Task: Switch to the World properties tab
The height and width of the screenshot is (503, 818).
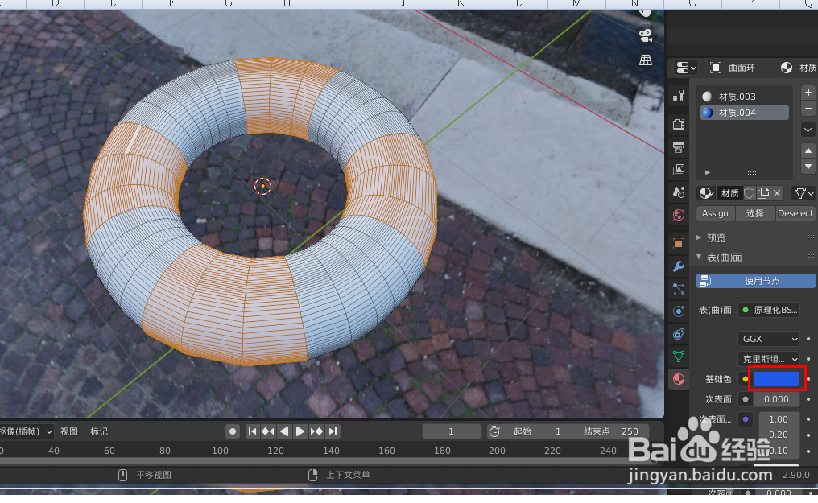Action: click(x=678, y=214)
